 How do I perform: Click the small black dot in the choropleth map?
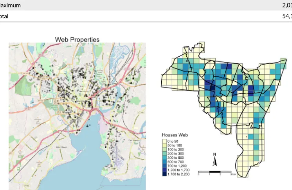coord(247,137)
